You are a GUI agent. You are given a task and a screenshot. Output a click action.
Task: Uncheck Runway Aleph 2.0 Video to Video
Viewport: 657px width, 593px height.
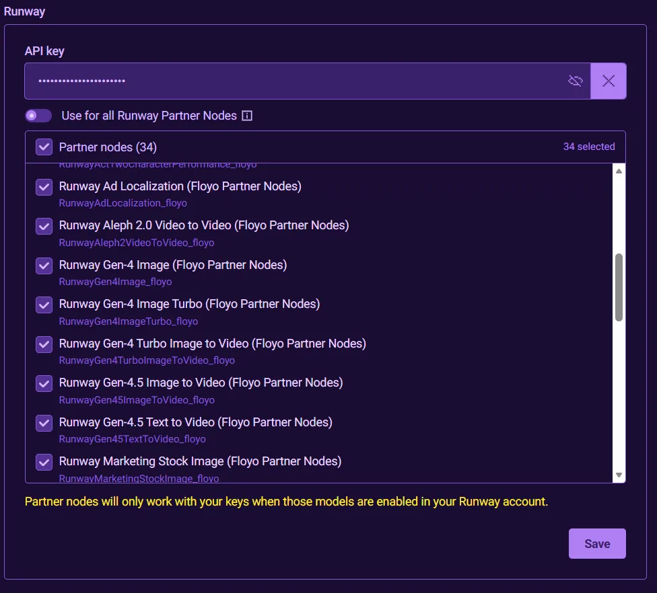44,227
